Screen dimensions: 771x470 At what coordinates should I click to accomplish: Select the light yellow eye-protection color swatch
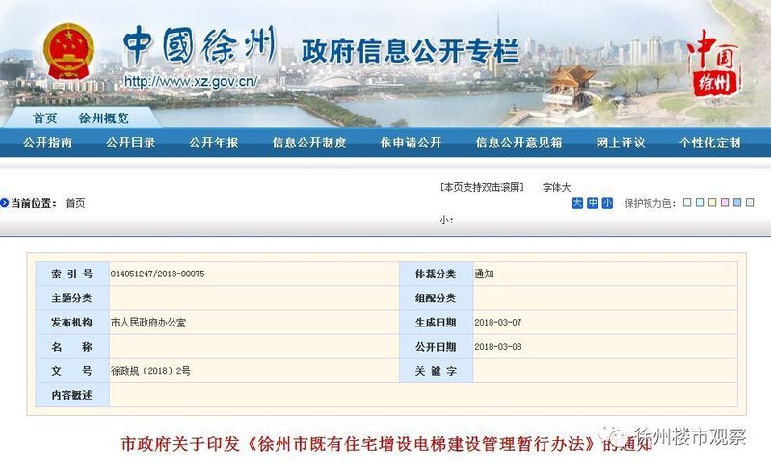pyautogui.click(x=712, y=202)
